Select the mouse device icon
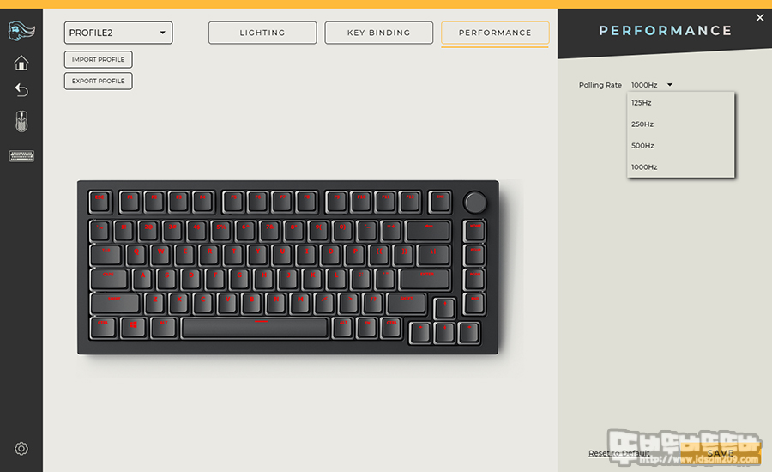 (x=21, y=121)
